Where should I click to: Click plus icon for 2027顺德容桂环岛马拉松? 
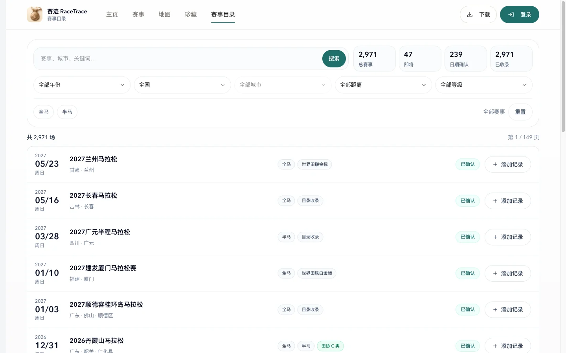(495, 309)
